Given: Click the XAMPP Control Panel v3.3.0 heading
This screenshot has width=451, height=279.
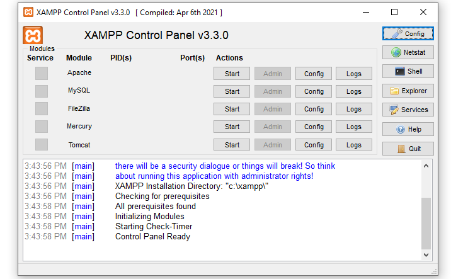Looking at the screenshot, I should (x=156, y=35).
